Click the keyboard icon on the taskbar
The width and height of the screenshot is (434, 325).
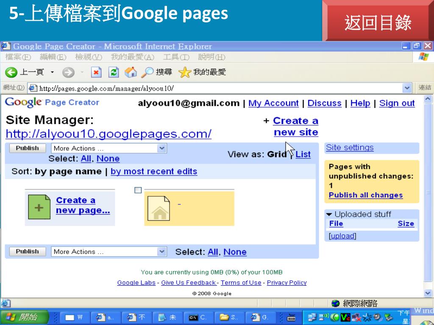pos(291,318)
